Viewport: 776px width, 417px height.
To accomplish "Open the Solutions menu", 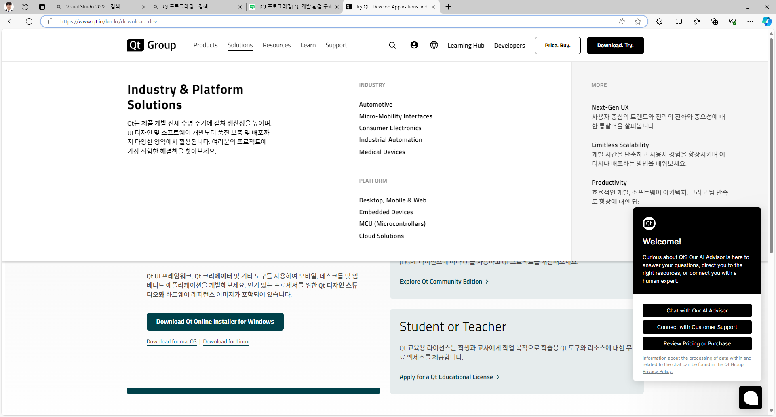I will (240, 45).
